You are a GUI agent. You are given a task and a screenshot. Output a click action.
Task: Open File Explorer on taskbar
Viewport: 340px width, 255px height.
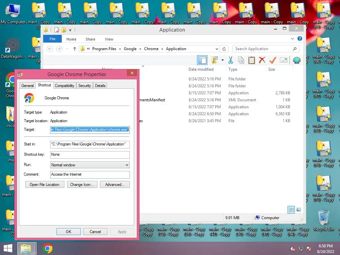click(26, 248)
